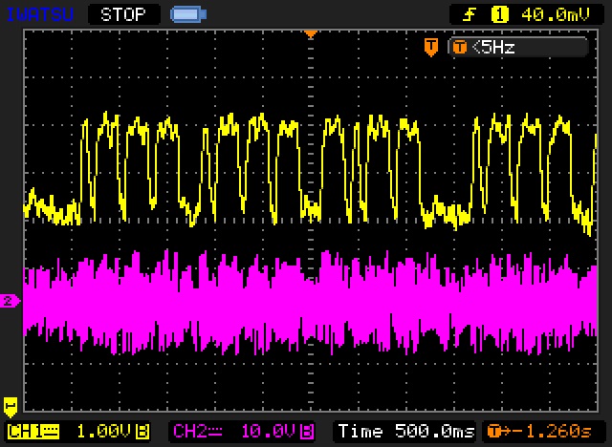
Task: Click the 40.0mV trigger level readout
Action: (x=555, y=15)
